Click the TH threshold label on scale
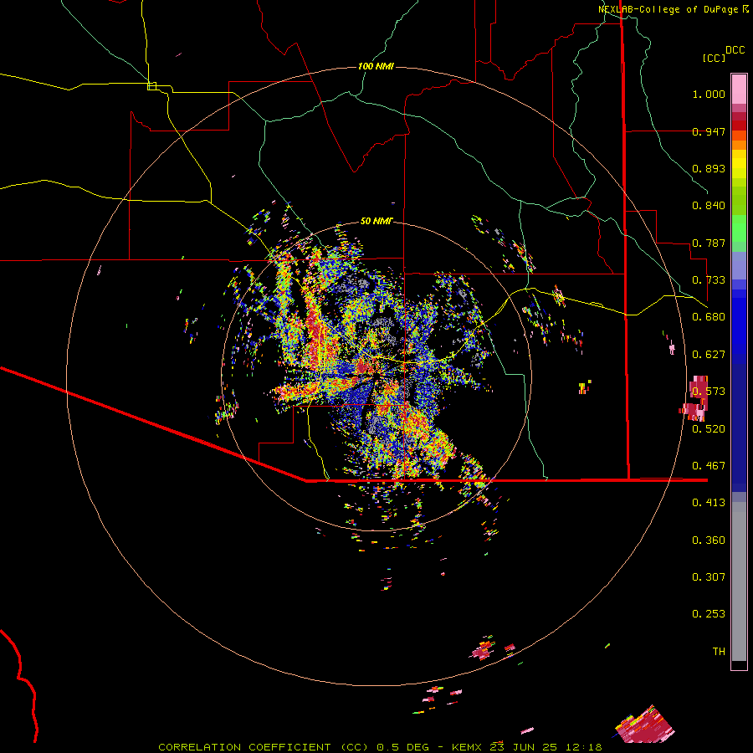Screen dimensions: 753x753 pyautogui.click(x=719, y=652)
